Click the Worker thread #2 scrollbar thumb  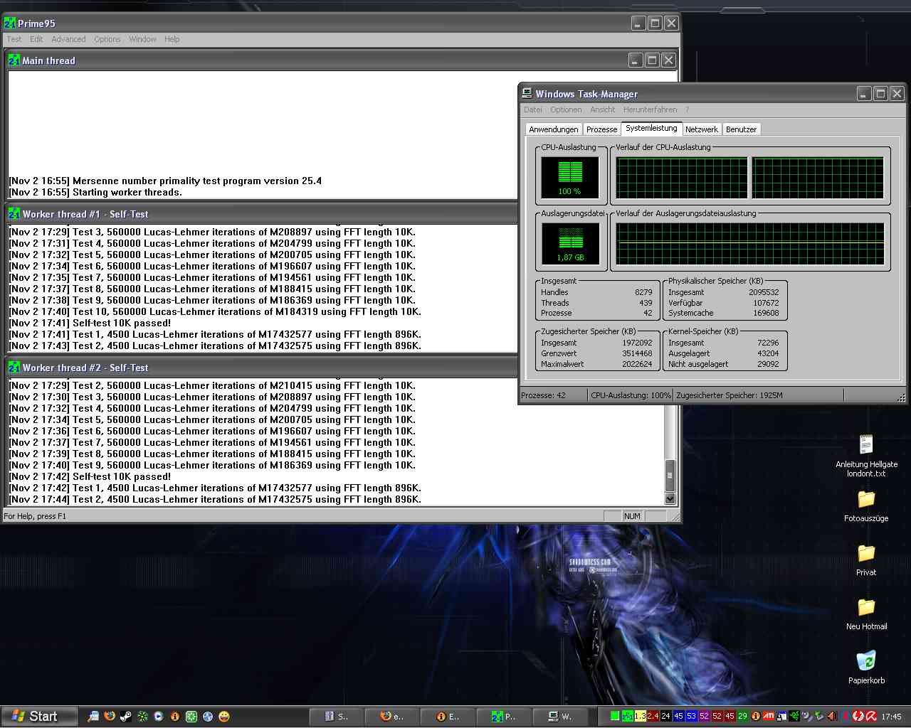669,476
